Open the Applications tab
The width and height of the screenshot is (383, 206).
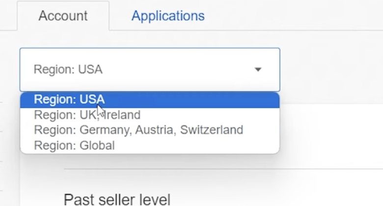click(168, 16)
